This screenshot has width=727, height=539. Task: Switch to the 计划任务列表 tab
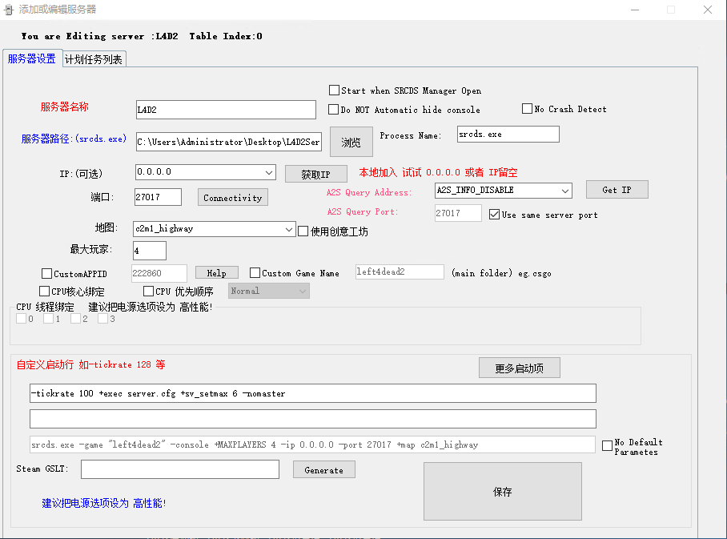(94, 59)
